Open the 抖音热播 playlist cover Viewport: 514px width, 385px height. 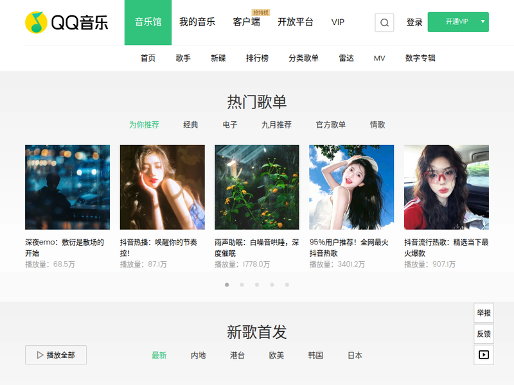(x=163, y=187)
